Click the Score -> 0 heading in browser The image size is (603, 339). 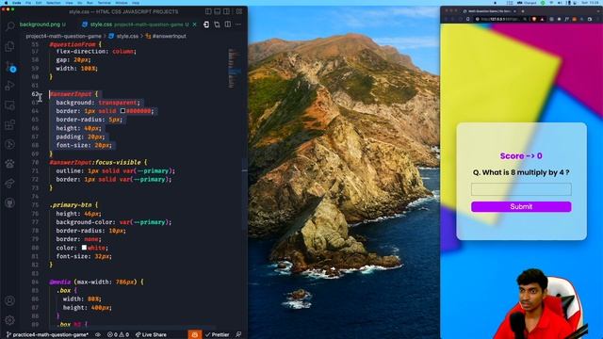coord(521,155)
